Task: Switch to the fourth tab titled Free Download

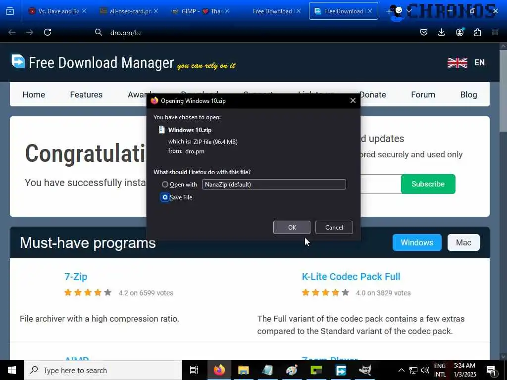Action: (272, 11)
